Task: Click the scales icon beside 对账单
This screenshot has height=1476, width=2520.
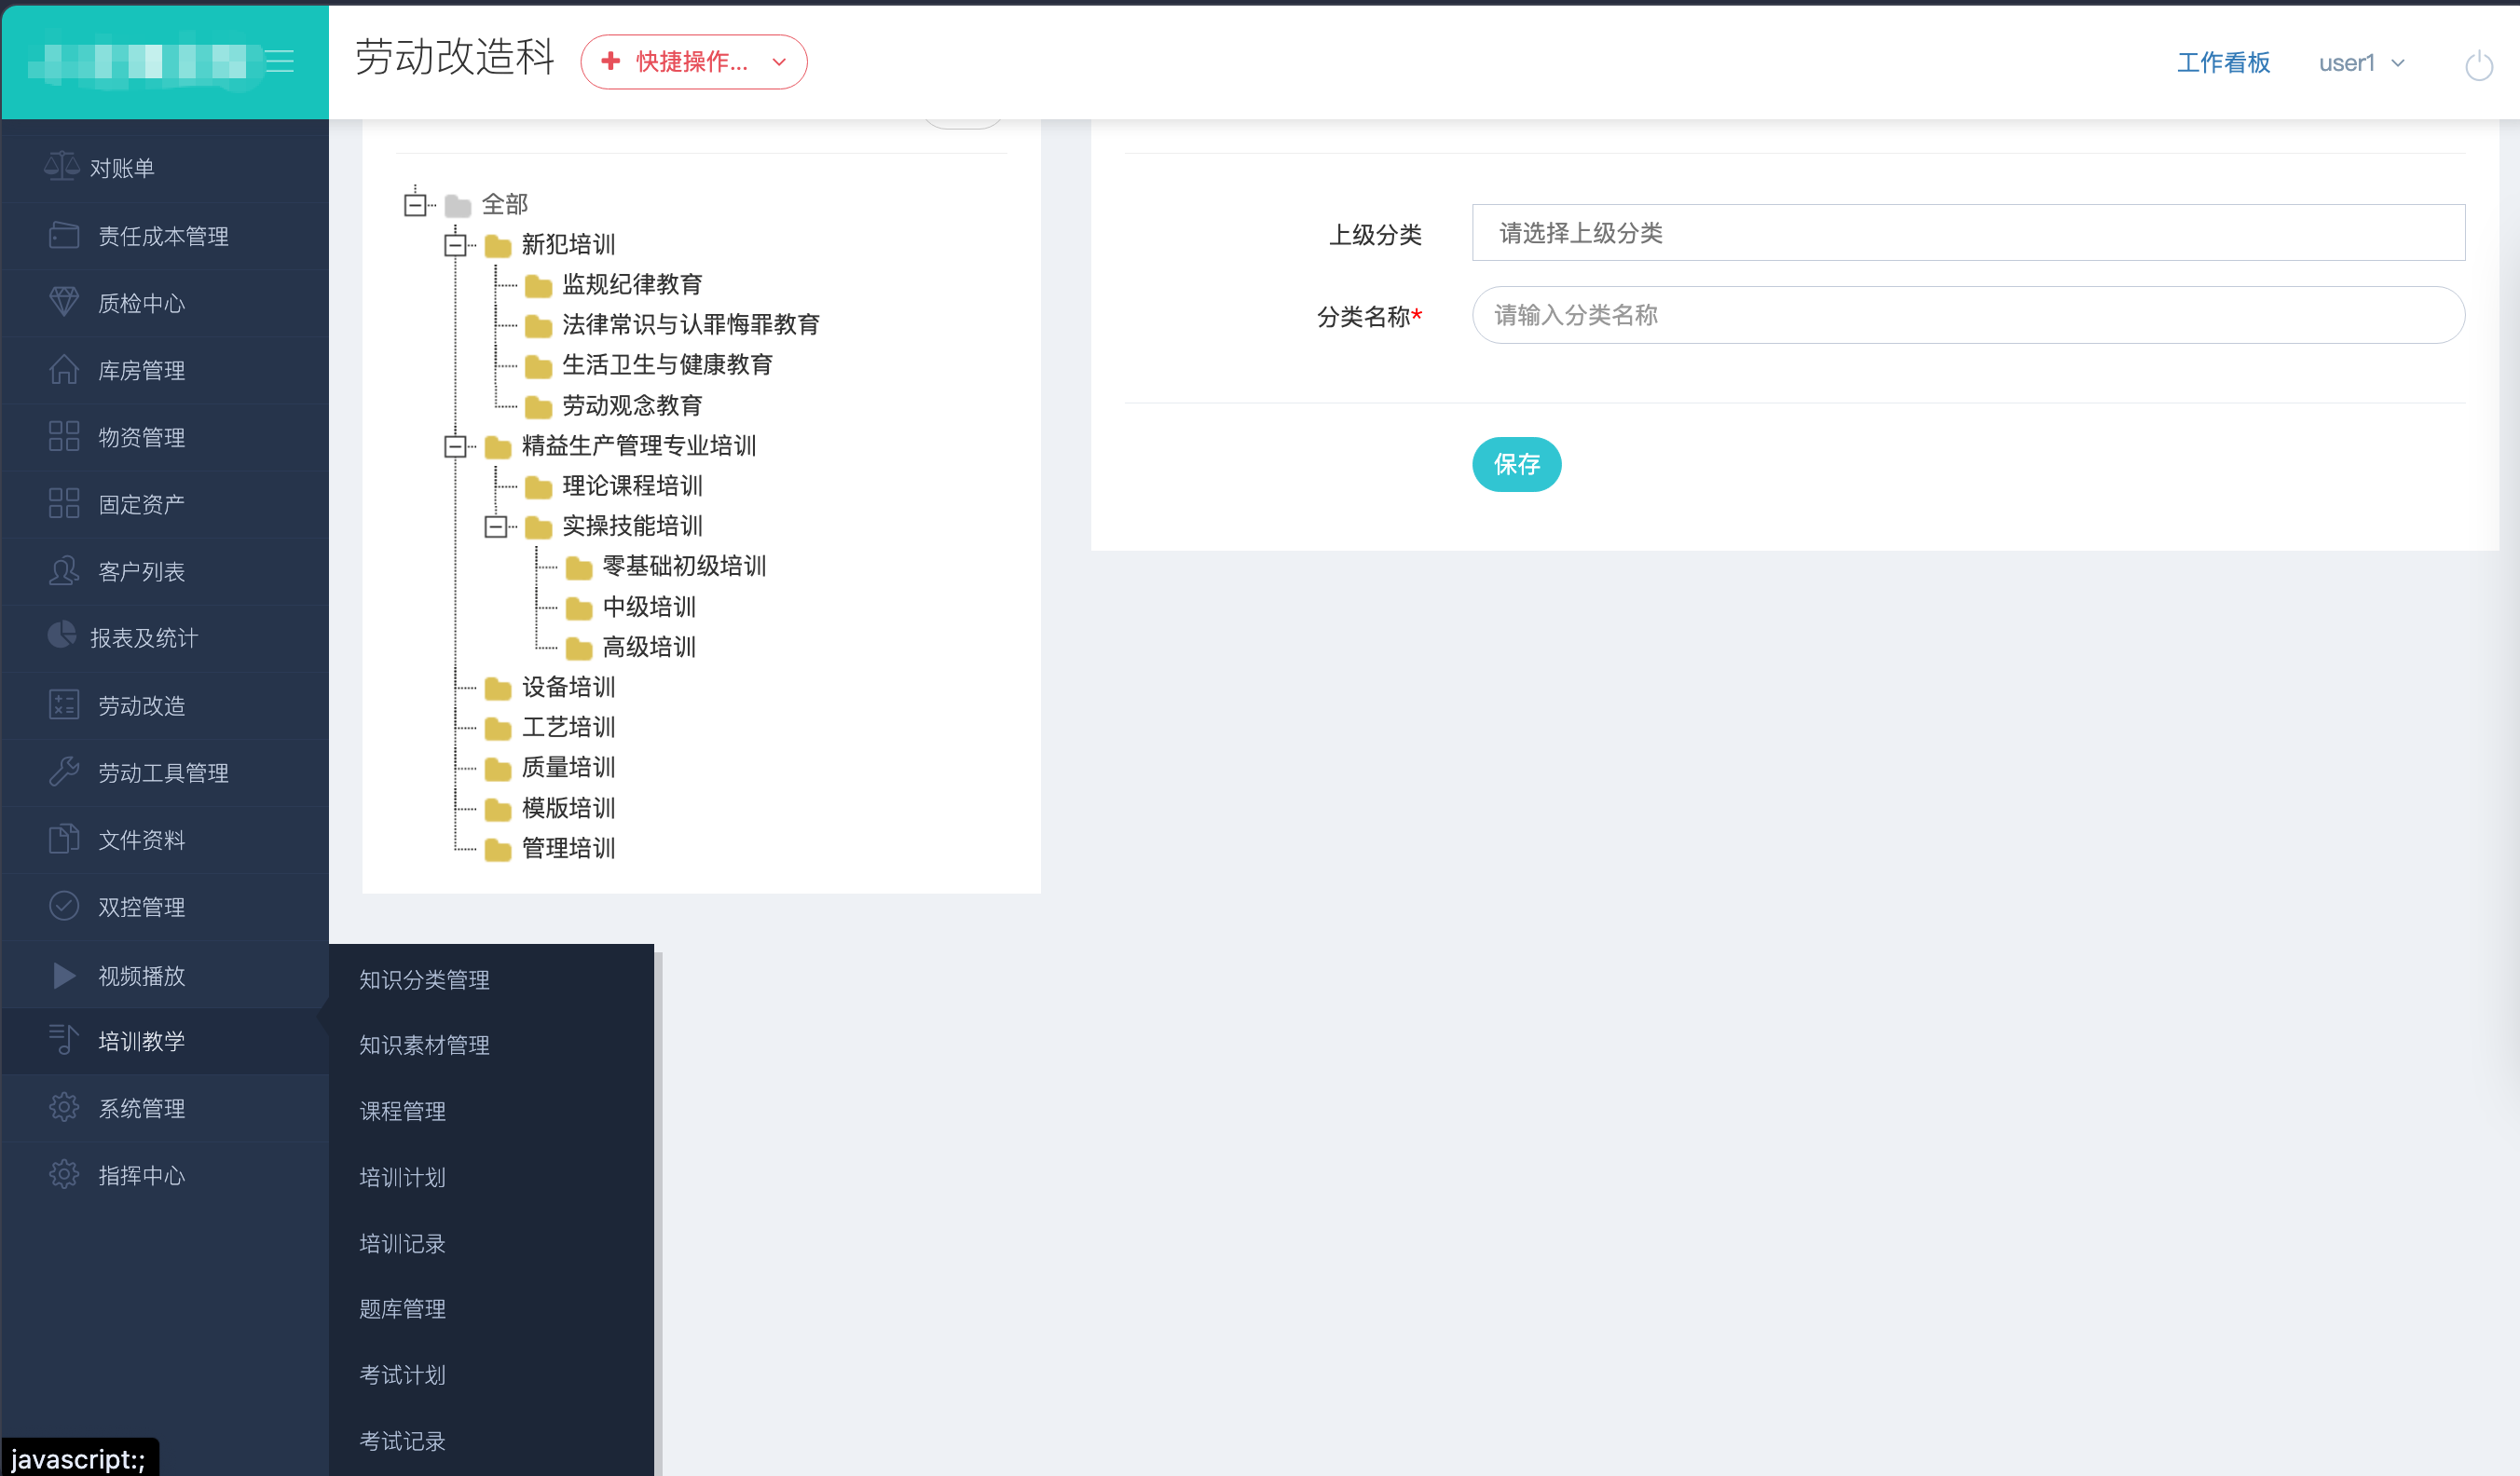Action: tap(62, 167)
